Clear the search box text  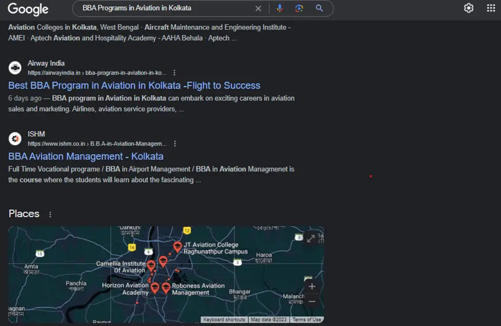pos(258,8)
